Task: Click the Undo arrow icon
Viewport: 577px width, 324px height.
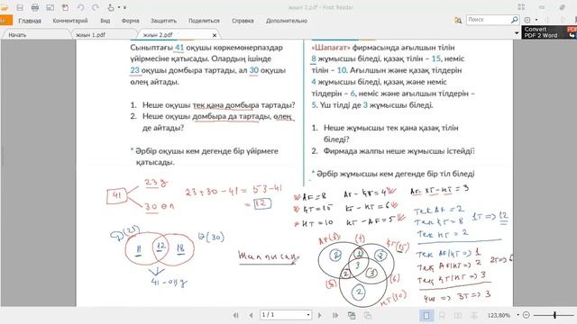Action: [80, 7]
